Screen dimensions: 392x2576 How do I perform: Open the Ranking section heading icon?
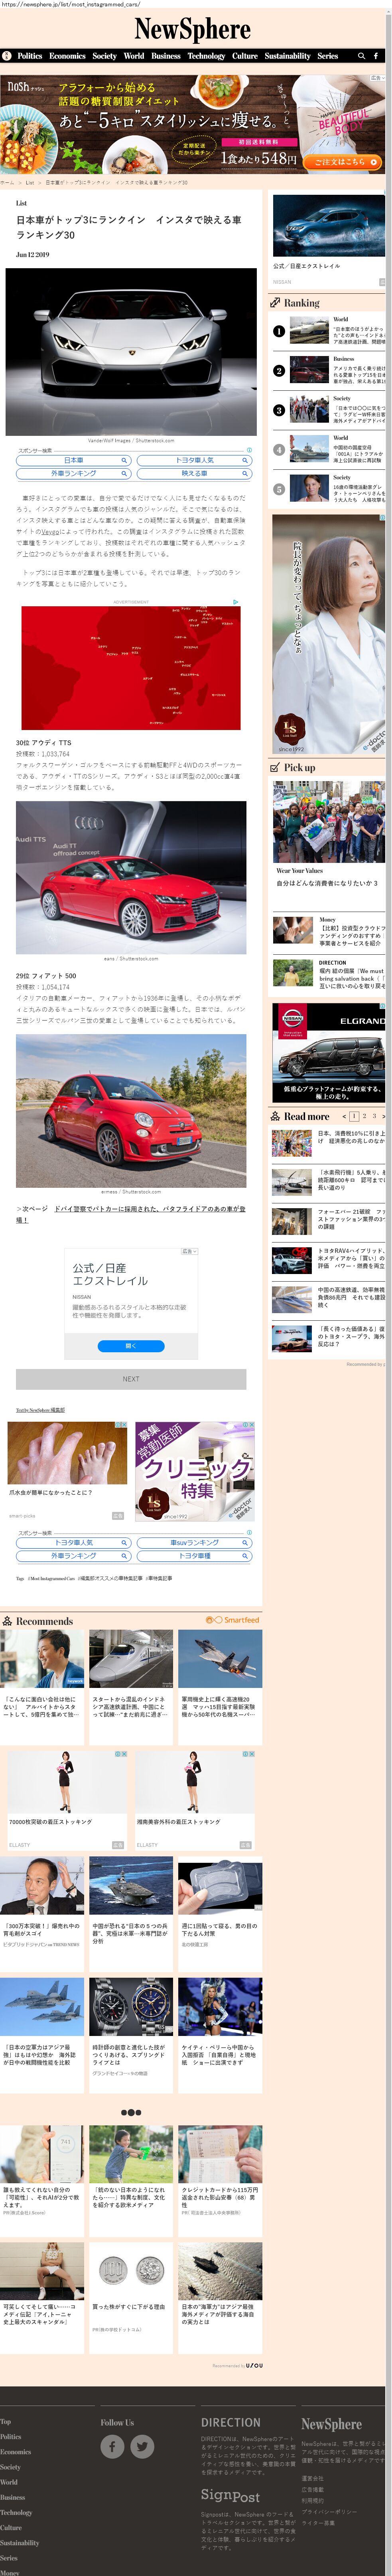tap(275, 302)
